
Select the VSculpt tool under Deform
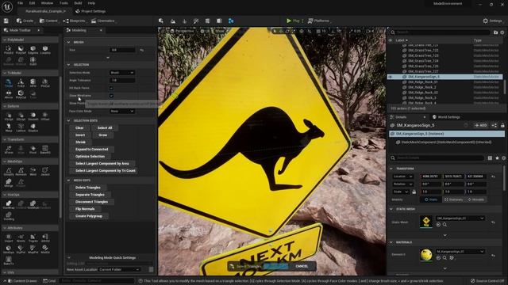[9, 116]
